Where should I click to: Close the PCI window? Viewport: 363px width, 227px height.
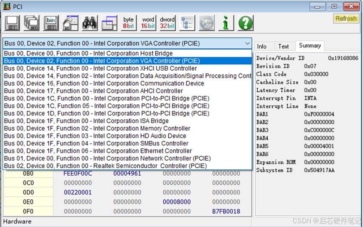tap(351, 6)
